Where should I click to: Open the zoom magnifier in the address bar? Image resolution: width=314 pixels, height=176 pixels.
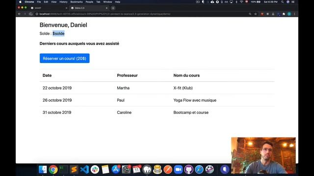coord(250,14)
